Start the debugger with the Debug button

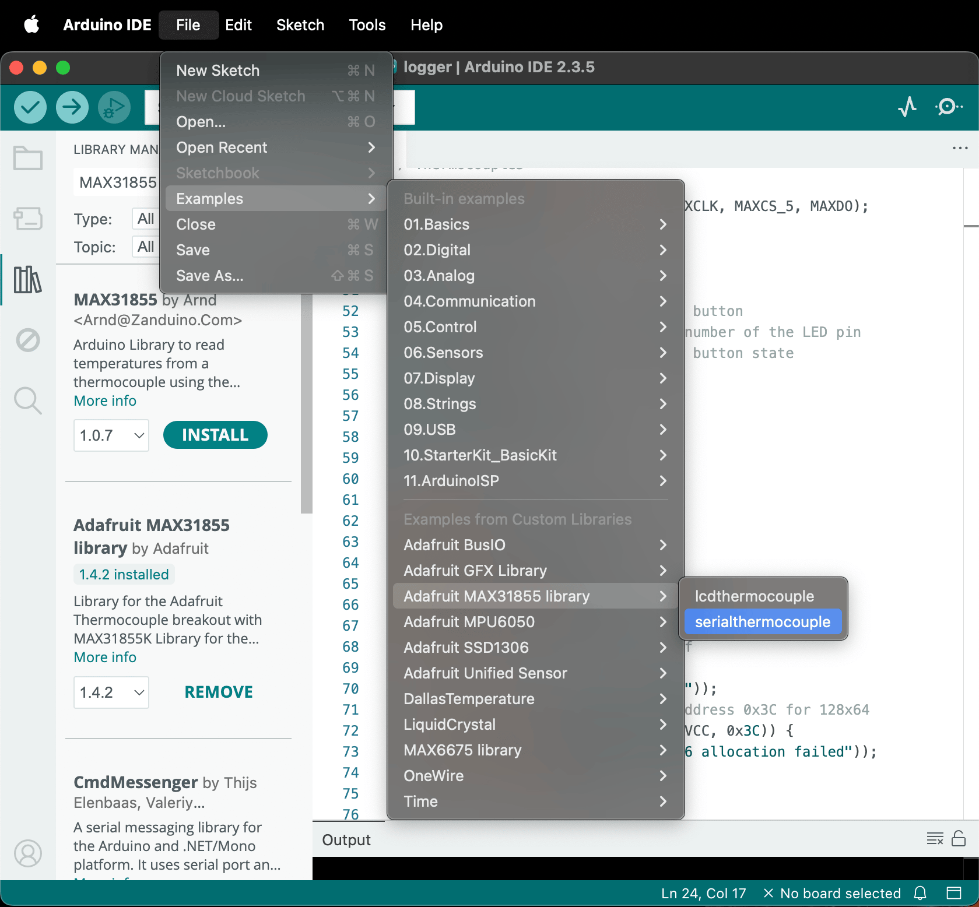(x=114, y=107)
